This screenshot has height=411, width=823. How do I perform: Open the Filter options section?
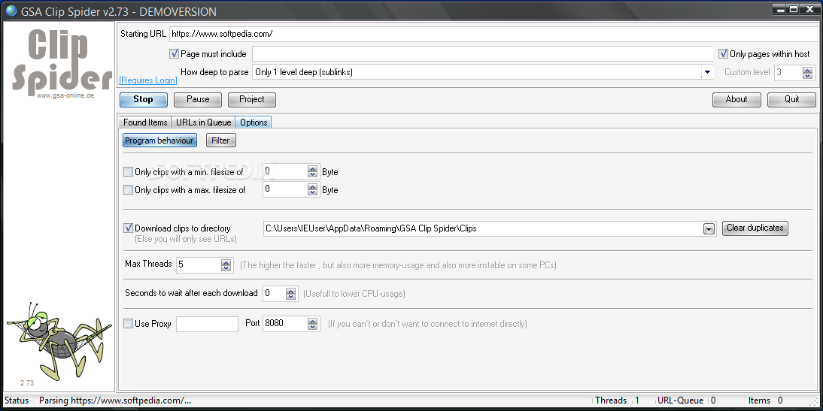[x=221, y=141]
